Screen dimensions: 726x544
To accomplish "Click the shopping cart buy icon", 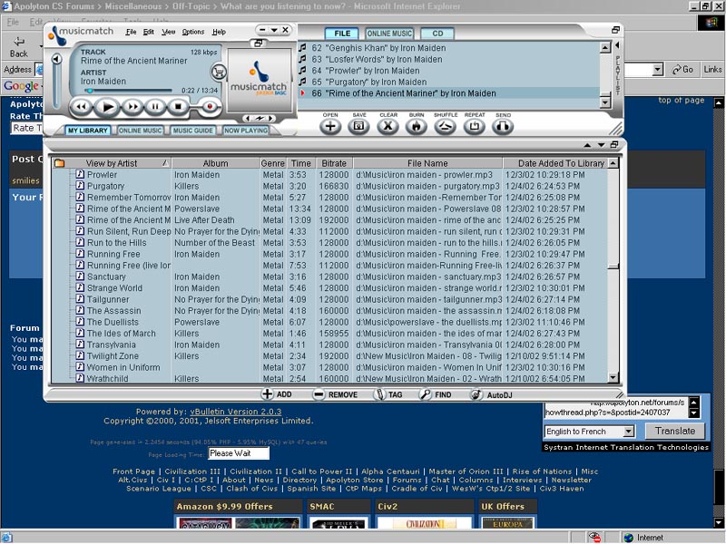I will click(218, 72).
